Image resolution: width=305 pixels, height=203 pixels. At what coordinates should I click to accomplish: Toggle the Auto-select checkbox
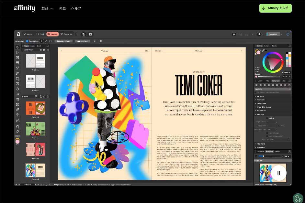click(27, 41)
